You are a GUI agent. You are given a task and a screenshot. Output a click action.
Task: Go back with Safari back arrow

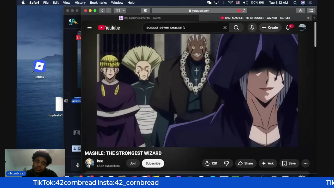102,11
